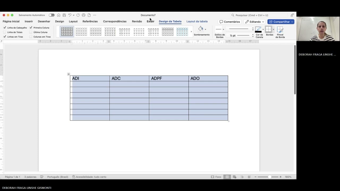Viewport: 340px width, 191px height.
Task: Click the Pesquisar search field
Action: pyautogui.click(x=259, y=15)
